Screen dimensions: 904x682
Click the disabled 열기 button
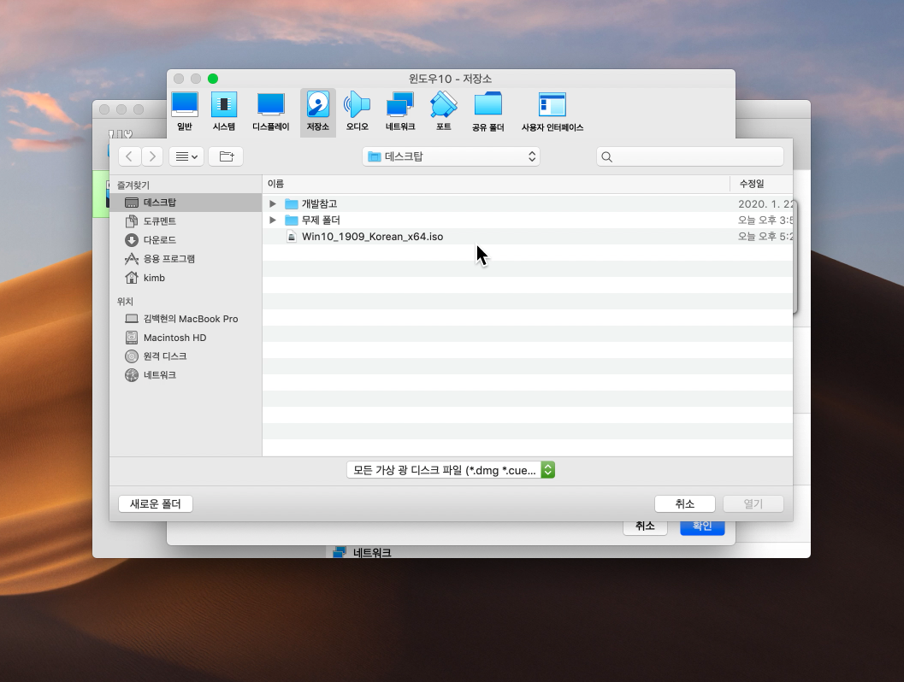pos(753,504)
